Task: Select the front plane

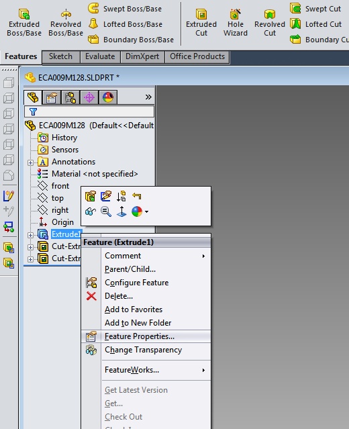Action: tap(54, 186)
